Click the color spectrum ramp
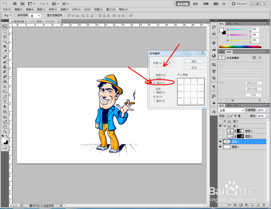Image resolution: width=271 pixels, height=209 pixels. point(240,47)
